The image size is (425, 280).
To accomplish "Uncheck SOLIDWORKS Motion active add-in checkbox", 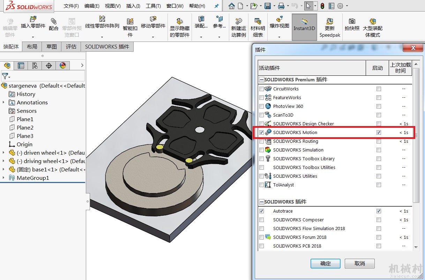I will pyautogui.click(x=261, y=132).
